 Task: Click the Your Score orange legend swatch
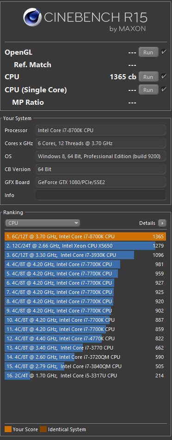[8, 429]
